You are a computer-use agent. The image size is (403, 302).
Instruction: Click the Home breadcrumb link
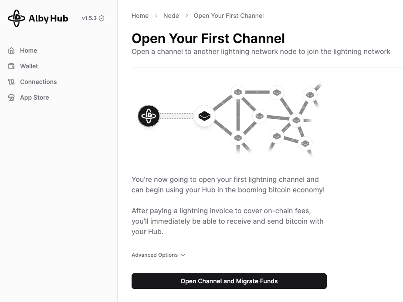[140, 16]
